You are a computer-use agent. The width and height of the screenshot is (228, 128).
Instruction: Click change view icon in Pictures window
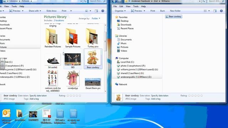click(87, 11)
